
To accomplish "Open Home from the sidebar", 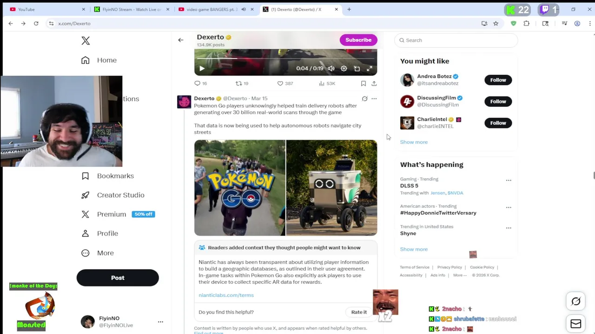I will [99, 60].
